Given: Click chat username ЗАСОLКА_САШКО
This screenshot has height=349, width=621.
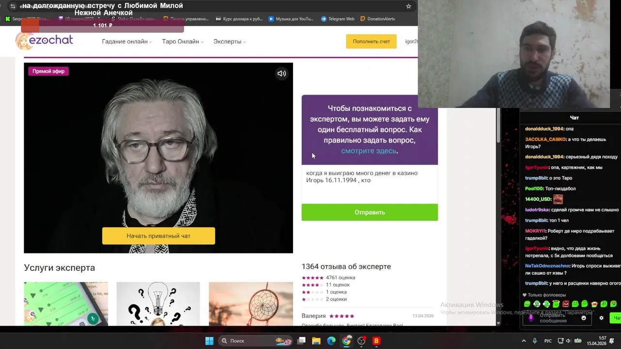Looking at the screenshot, I should pos(545,140).
